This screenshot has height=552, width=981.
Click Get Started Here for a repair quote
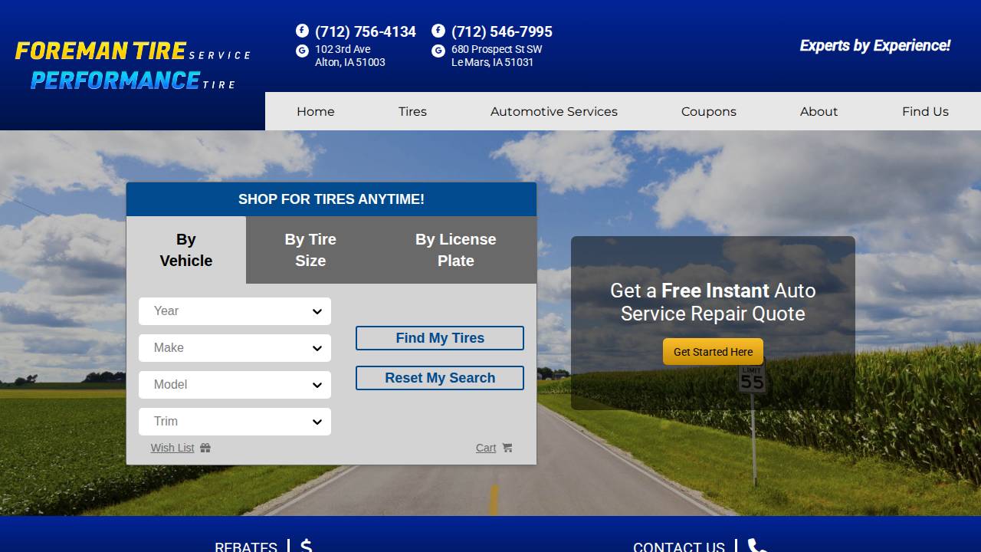click(x=713, y=351)
